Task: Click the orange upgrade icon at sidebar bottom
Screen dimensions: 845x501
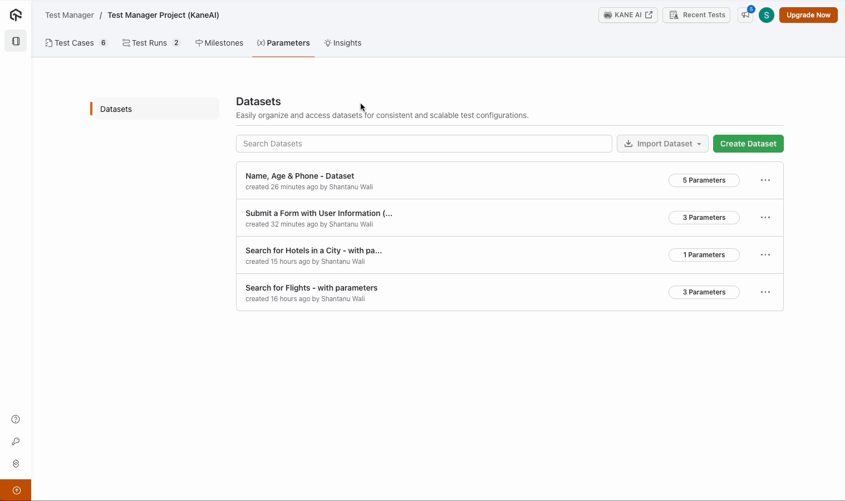Action: point(15,490)
